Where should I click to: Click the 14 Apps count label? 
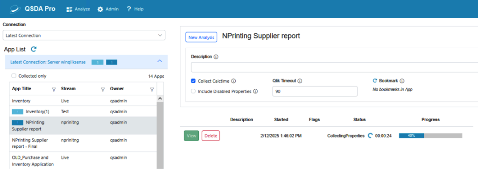coord(156,76)
